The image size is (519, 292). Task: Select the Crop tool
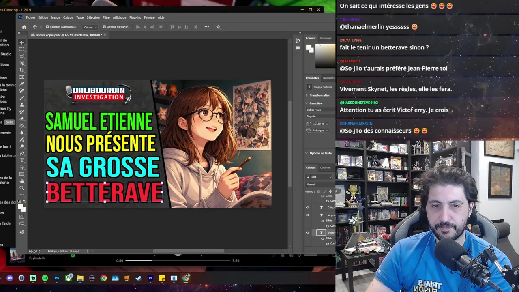click(x=22, y=70)
